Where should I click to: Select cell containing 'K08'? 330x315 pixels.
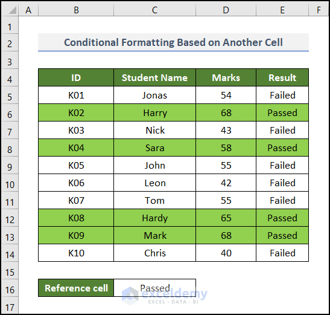pyautogui.click(x=76, y=218)
